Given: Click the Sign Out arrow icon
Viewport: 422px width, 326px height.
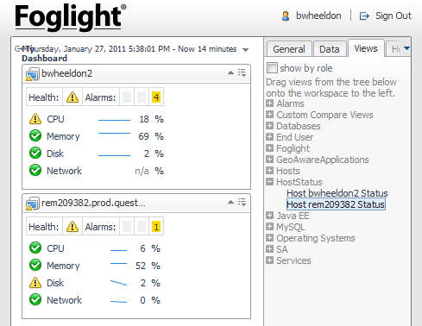Looking at the screenshot, I should click(364, 16).
